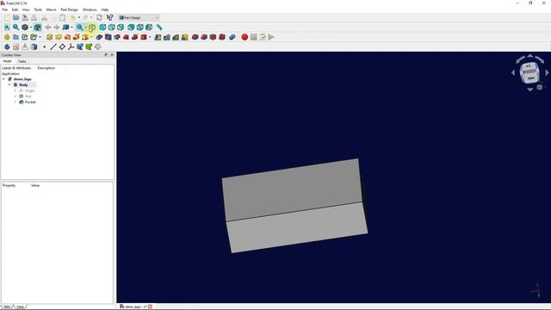The image size is (551, 310).
Task: Select the Isometric view icon
Action: 92,27
